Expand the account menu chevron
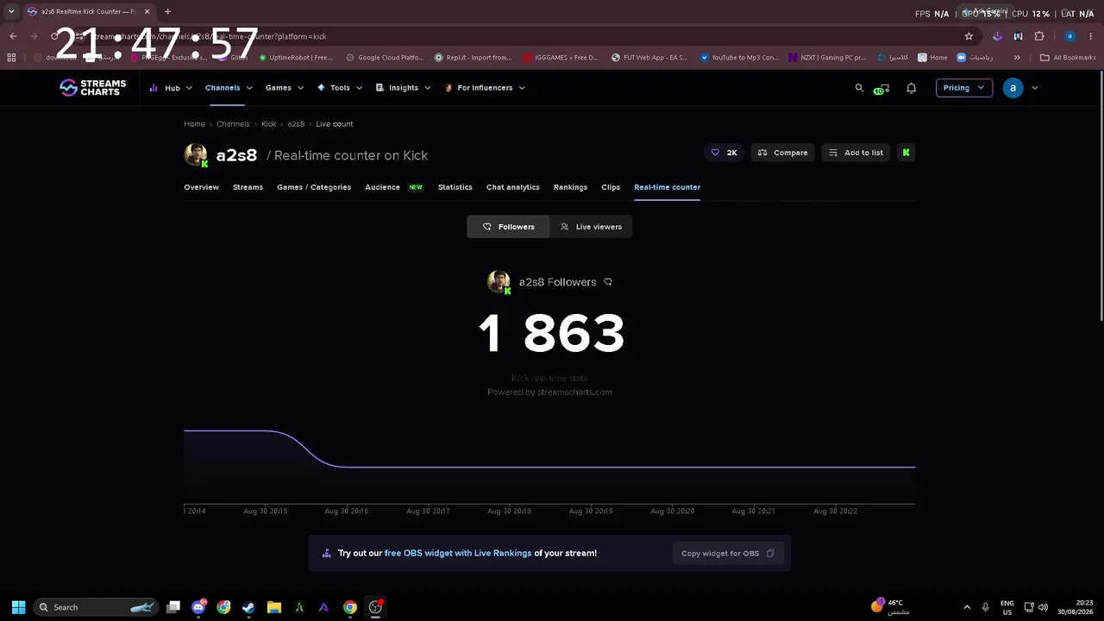The height and width of the screenshot is (621, 1104). [1035, 88]
